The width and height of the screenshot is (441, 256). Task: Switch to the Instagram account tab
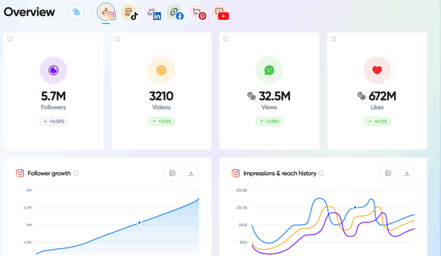(106, 12)
